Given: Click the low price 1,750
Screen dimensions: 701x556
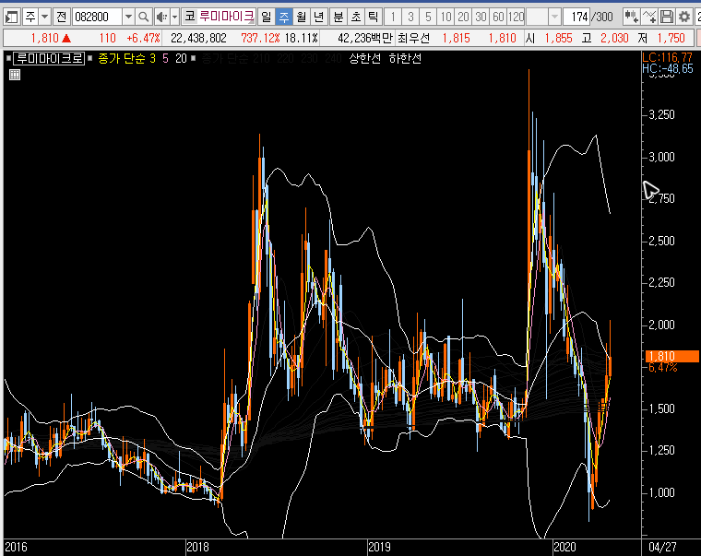Looking at the screenshot, I should tap(671, 39).
